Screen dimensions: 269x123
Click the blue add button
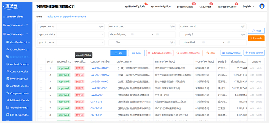pos(118,53)
